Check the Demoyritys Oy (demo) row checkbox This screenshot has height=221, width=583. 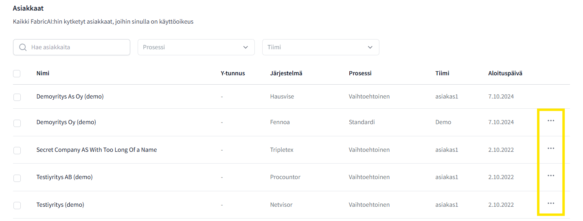[x=17, y=123]
